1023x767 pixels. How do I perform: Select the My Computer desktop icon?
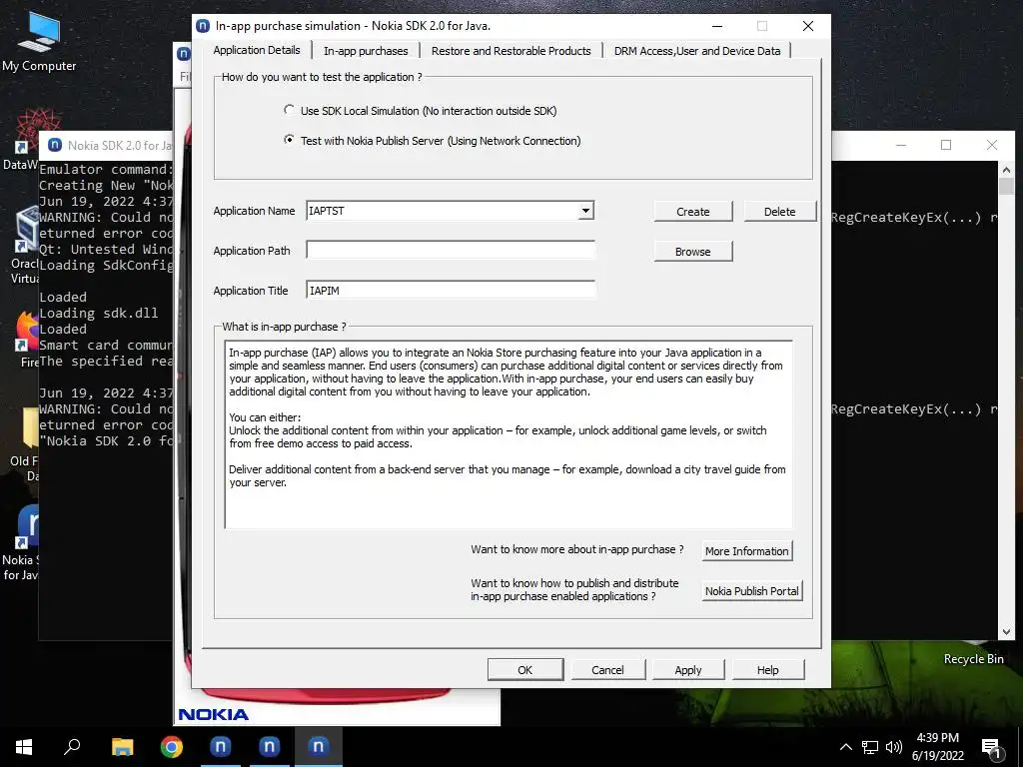pos(39,42)
